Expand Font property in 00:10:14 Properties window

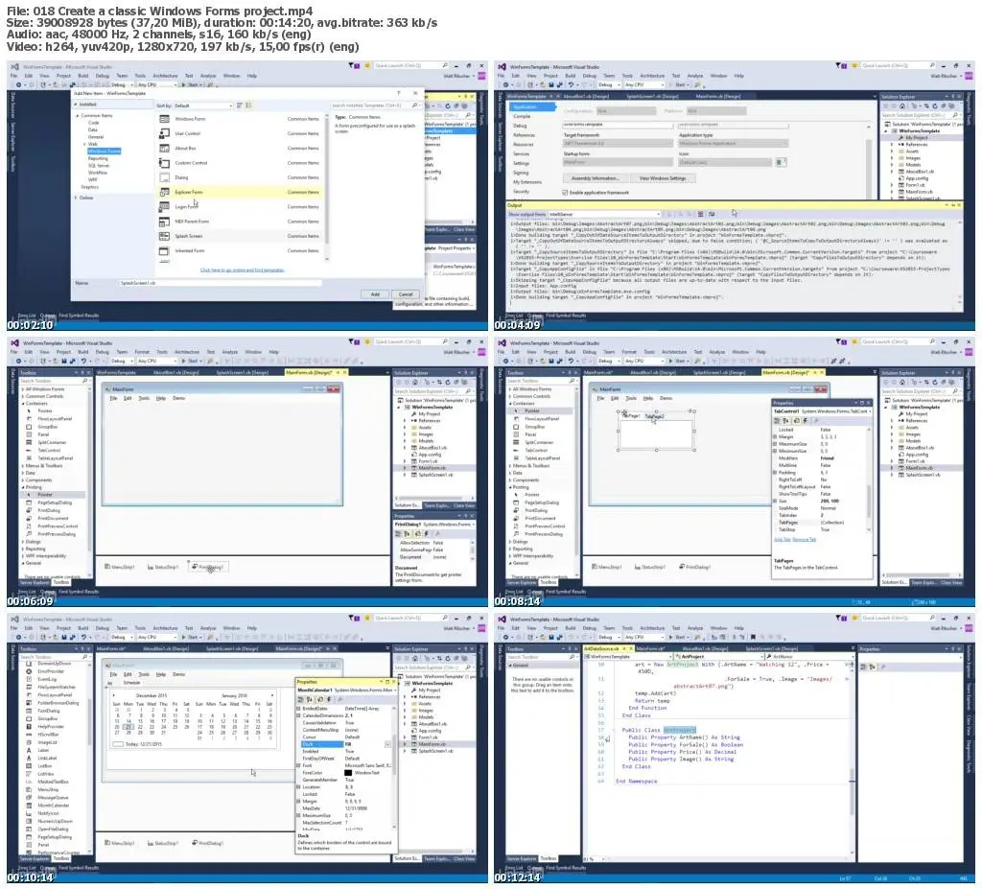pyautogui.click(x=298, y=765)
